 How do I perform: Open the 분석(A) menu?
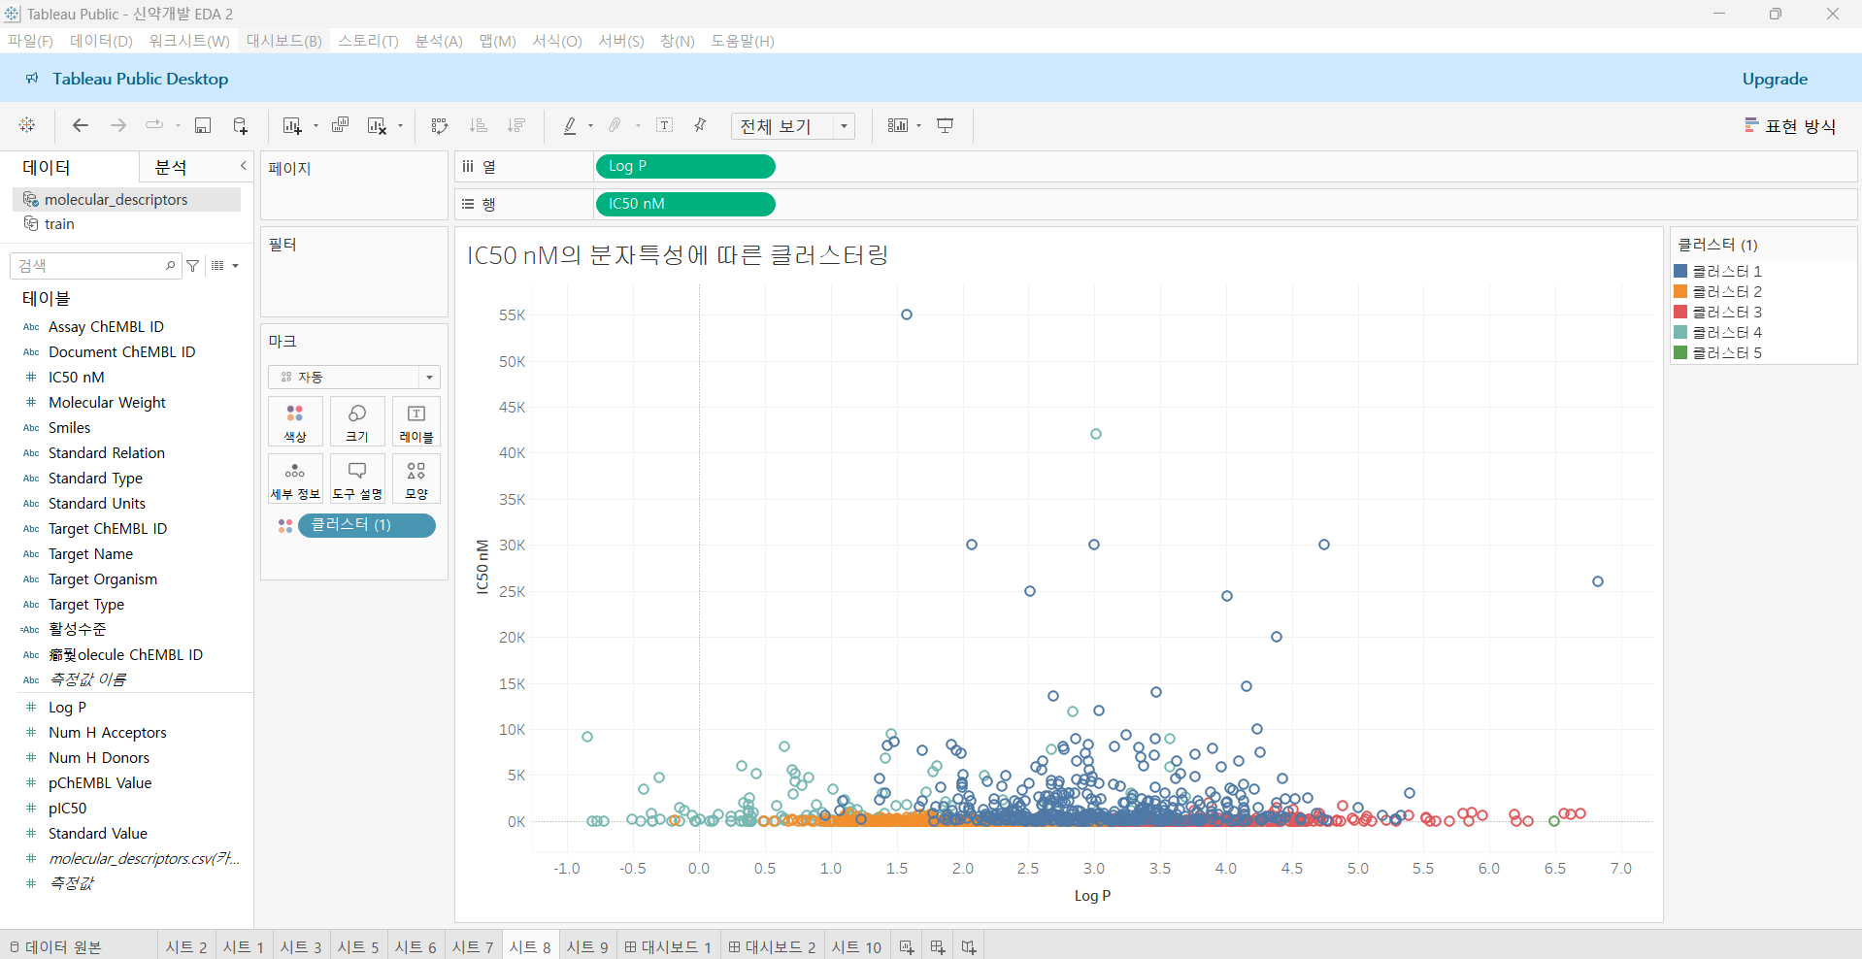(439, 41)
